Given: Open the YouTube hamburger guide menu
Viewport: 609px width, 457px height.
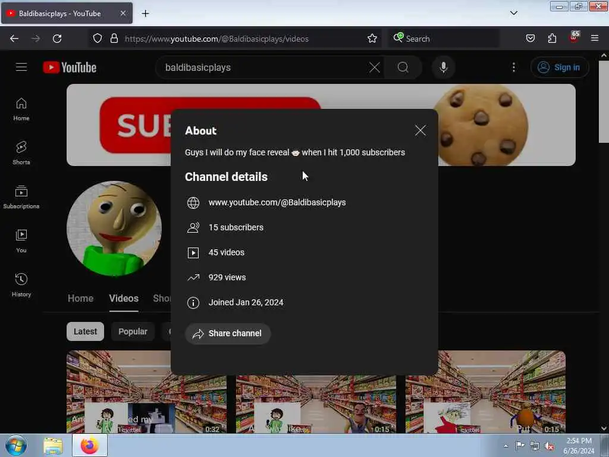Looking at the screenshot, I should (x=21, y=67).
